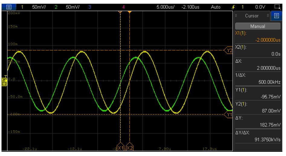Screen dimensions: 286x156
Task: Click the zoom selection rectangle icon
Action: tap(278, 7)
